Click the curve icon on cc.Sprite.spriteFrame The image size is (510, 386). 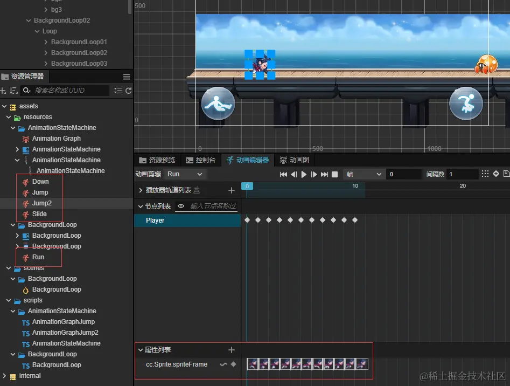point(223,364)
